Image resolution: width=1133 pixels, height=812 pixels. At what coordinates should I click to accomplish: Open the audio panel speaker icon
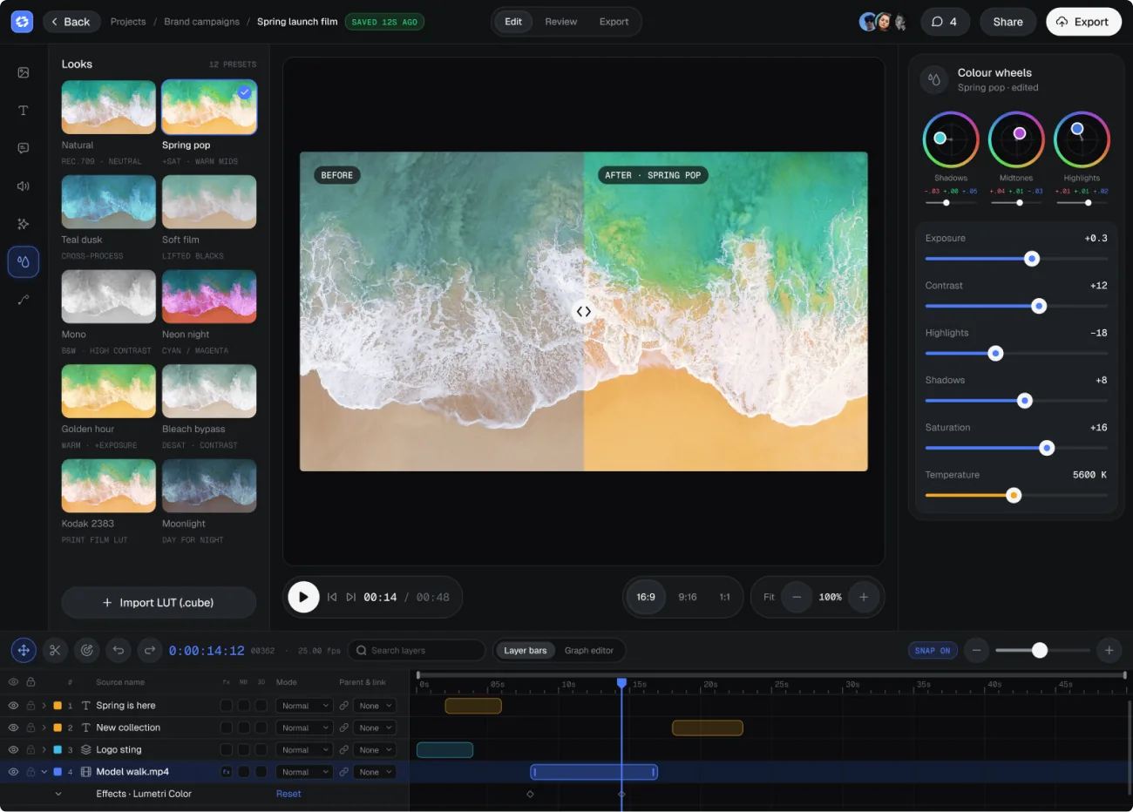(24, 186)
